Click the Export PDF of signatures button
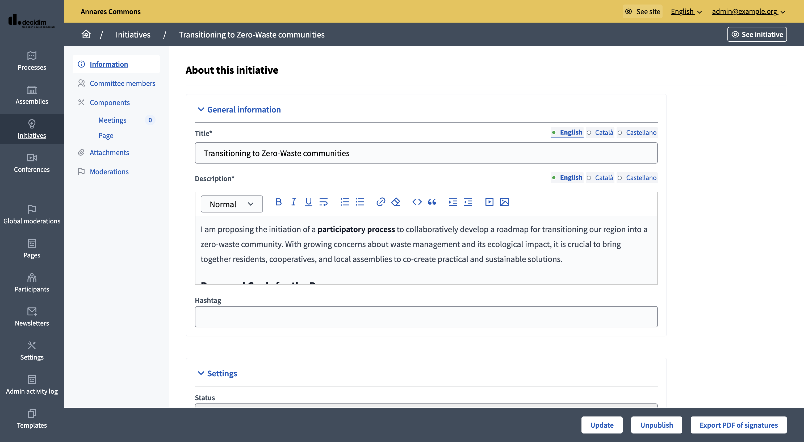Image resolution: width=804 pixels, height=442 pixels. coord(738,425)
